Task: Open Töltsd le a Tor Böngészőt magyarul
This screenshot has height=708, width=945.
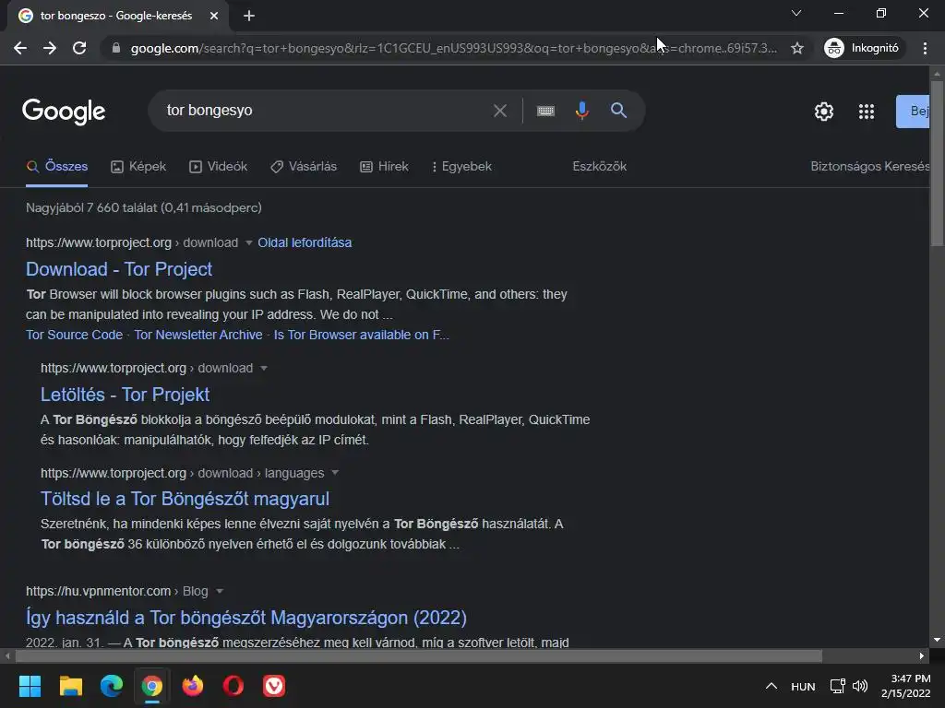Action: 185,499
